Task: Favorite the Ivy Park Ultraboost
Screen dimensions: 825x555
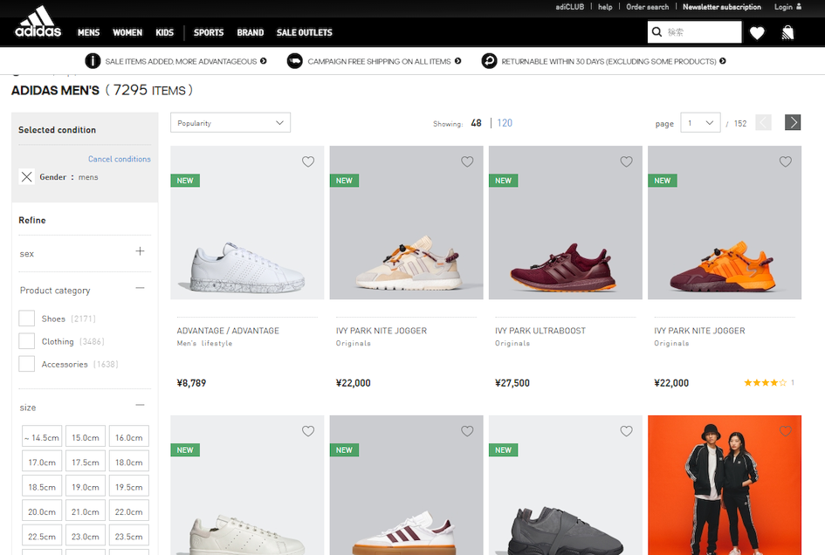Action: tap(626, 161)
